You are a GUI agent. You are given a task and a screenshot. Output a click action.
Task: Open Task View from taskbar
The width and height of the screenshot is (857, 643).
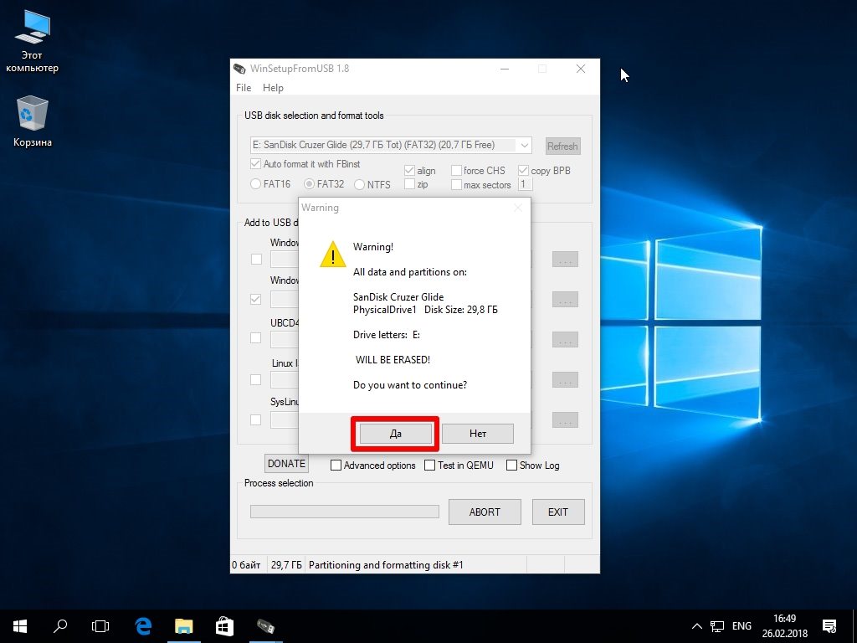tap(100, 626)
